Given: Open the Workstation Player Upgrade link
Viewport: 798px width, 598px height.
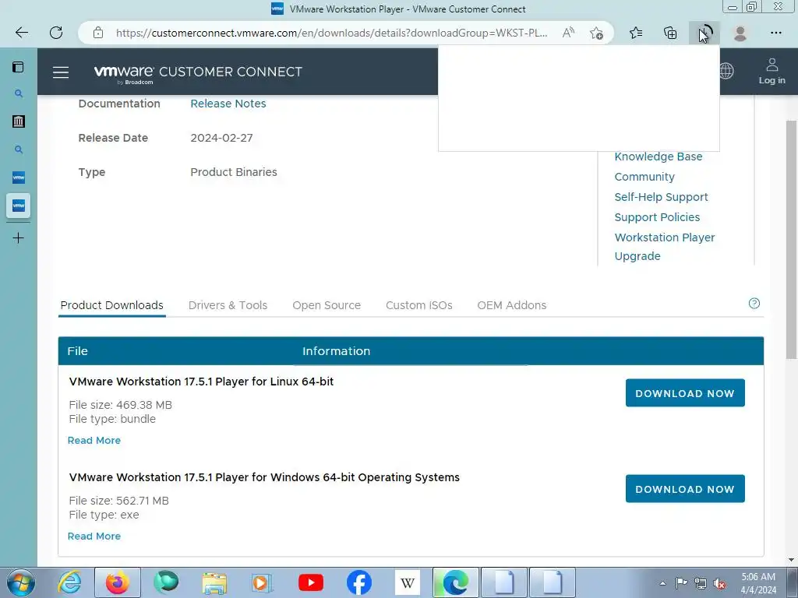Looking at the screenshot, I should [664, 247].
